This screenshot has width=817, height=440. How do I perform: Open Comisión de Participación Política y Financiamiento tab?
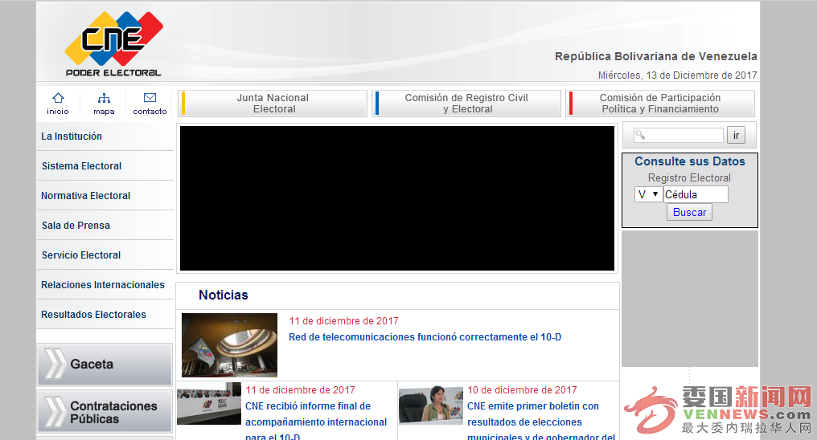[660, 103]
